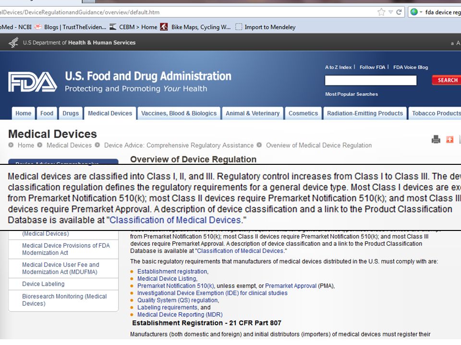Open the Medical Device Listing link
461x345 pixels.
point(167,279)
